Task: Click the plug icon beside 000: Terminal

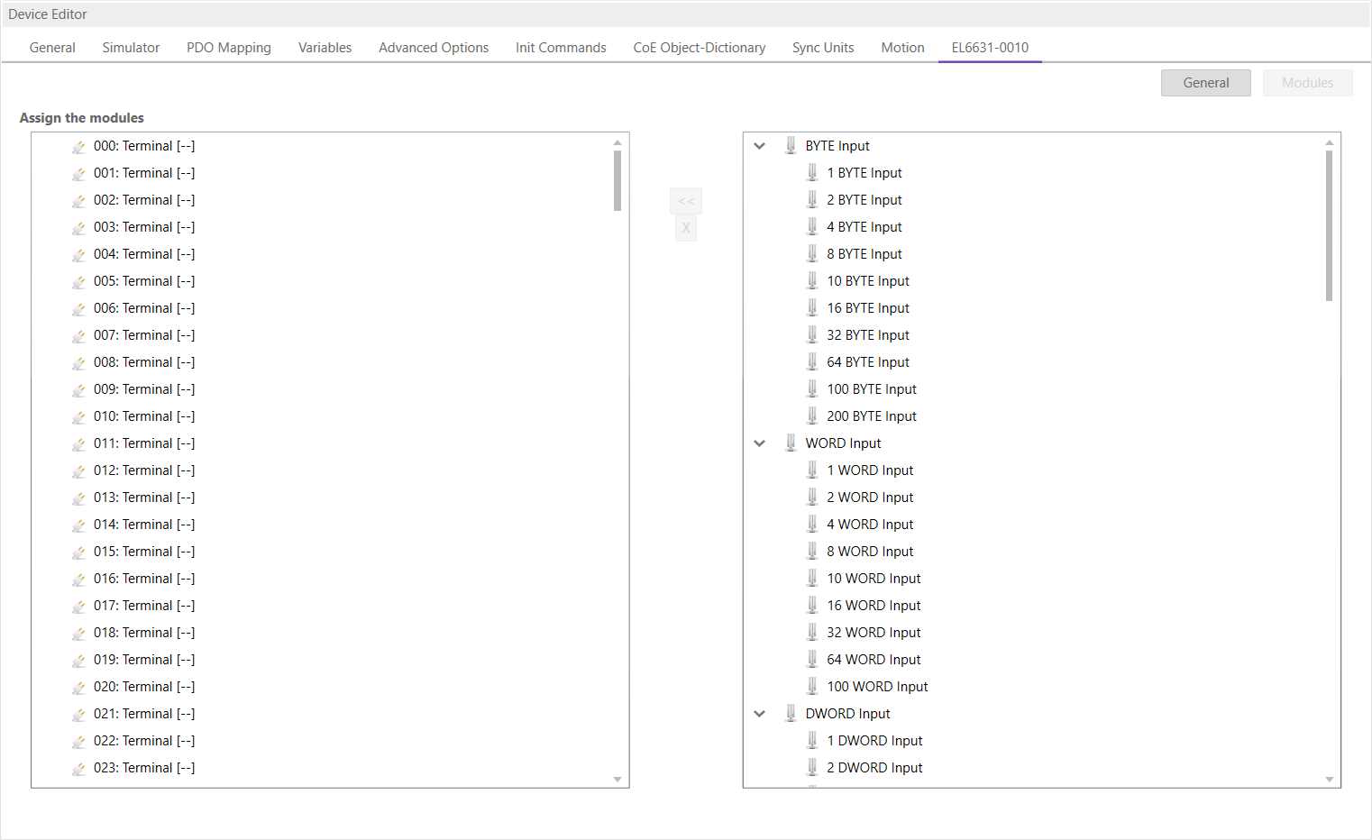Action: [x=79, y=147]
